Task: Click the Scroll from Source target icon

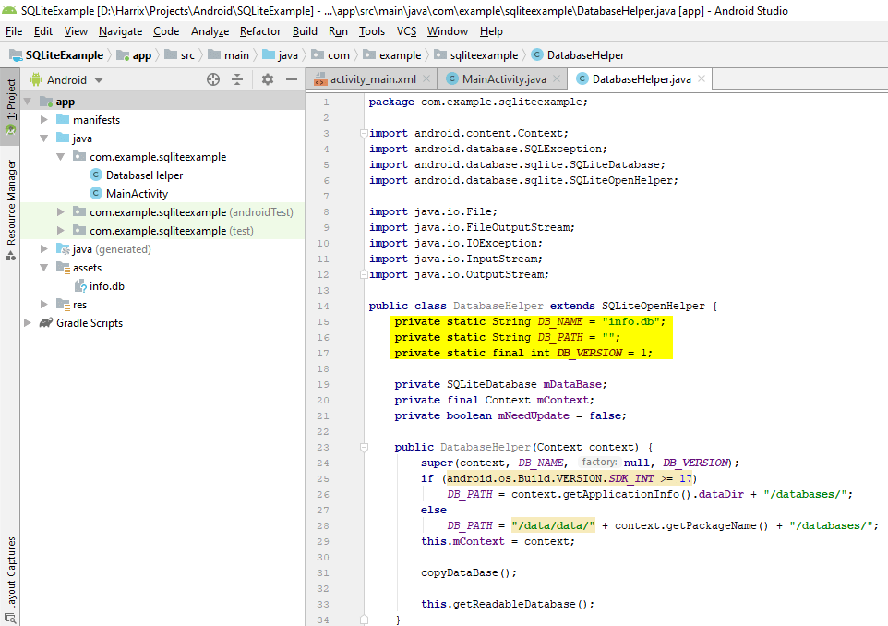Action: (x=213, y=80)
